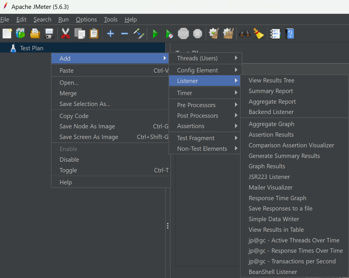Add Backend Listener
Screen dimensions: 349x278
coord(294,112)
